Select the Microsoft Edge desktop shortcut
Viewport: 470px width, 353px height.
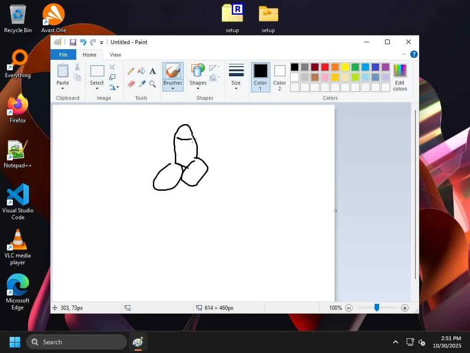pos(18,292)
